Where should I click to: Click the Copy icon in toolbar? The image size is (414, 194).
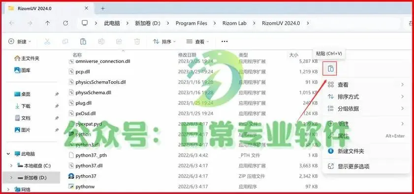coord(65,41)
